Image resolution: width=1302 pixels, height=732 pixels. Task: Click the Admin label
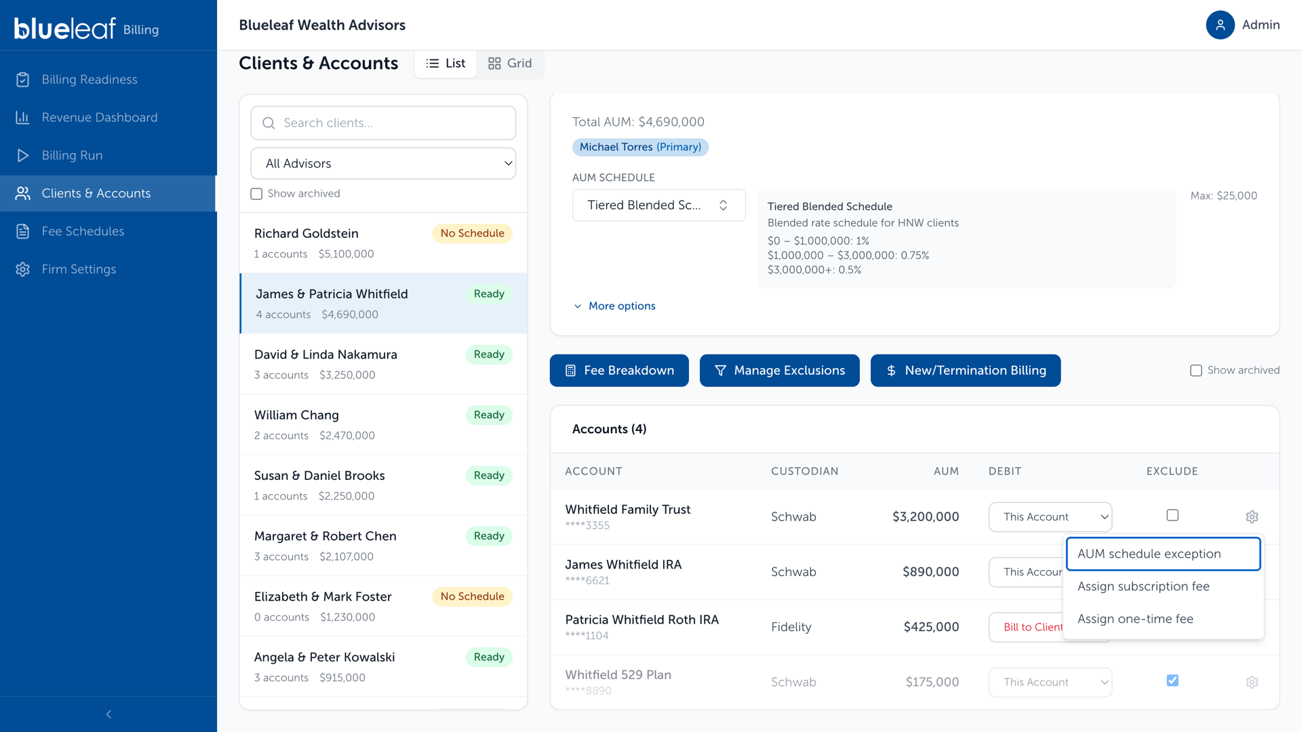1261,25
